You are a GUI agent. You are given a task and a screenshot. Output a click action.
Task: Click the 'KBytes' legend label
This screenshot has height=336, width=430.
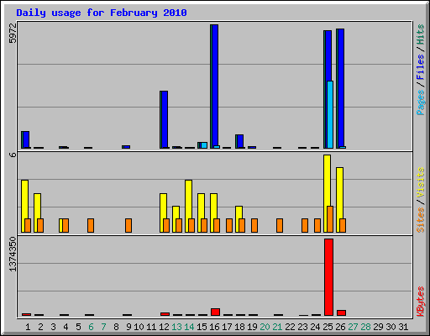[x=421, y=302]
